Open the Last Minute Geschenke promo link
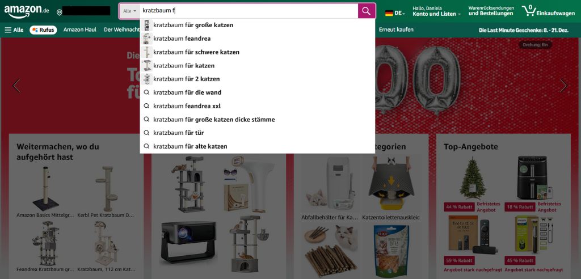The width and height of the screenshot is (581, 279). [524, 30]
